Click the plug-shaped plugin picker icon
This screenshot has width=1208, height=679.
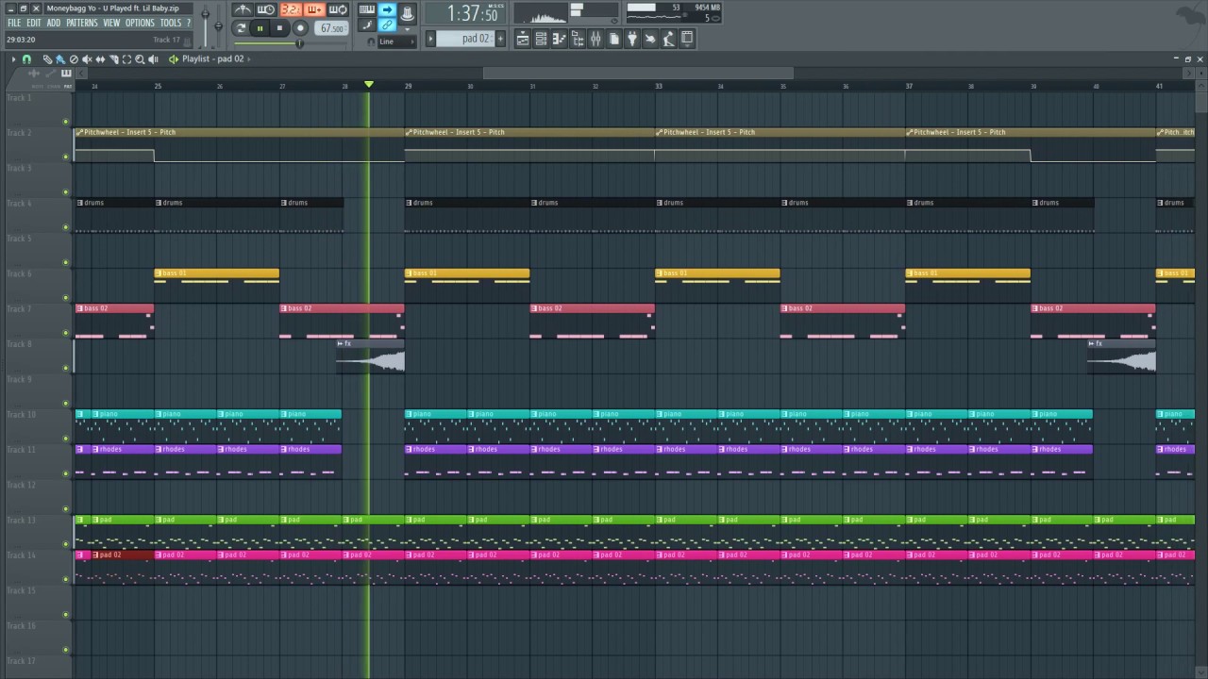[x=631, y=39]
